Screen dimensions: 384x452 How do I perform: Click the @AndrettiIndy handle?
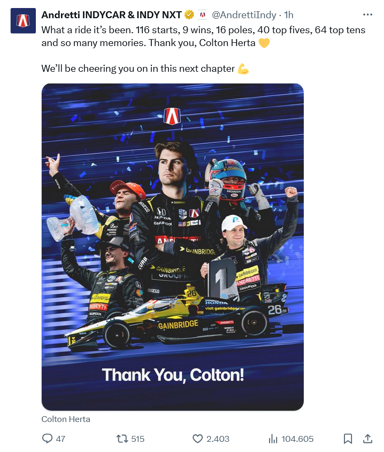[x=244, y=15]
